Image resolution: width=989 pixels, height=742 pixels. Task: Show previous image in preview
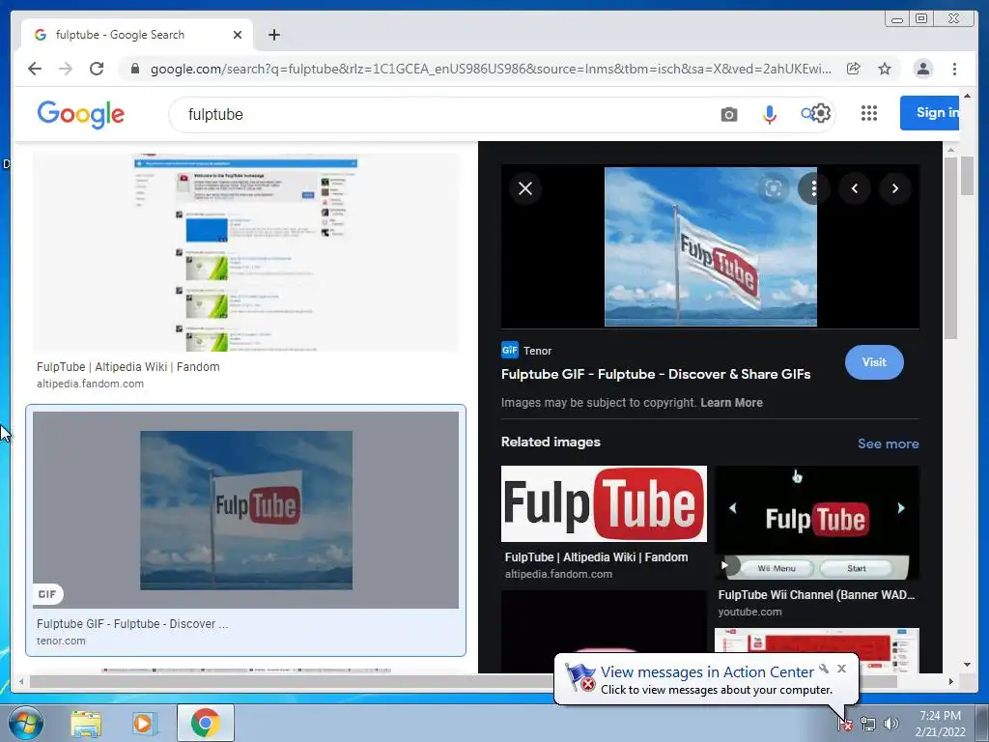(x=855, y=188)
